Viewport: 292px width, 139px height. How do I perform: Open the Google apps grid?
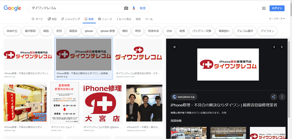coord(264,8)
